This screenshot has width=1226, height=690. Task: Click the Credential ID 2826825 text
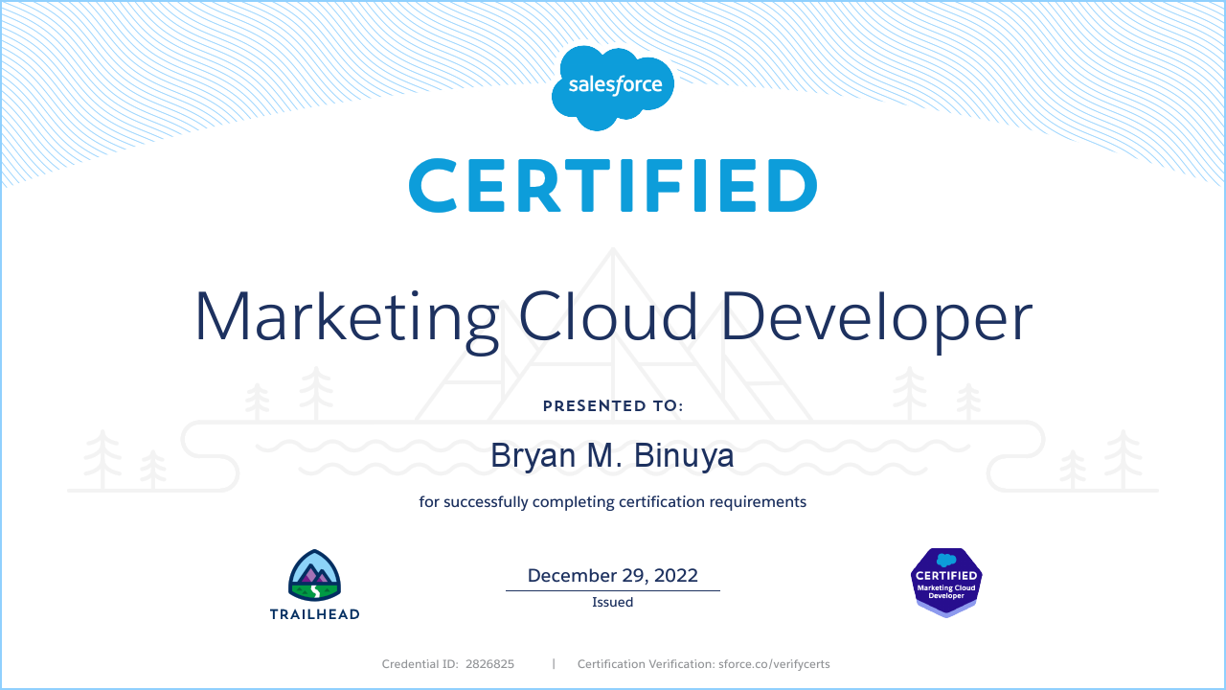[448, 663]
